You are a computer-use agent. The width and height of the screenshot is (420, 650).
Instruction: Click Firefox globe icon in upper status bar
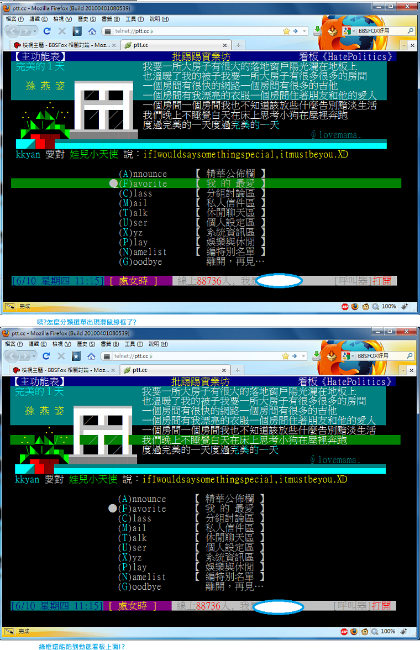tap(355, 307)
